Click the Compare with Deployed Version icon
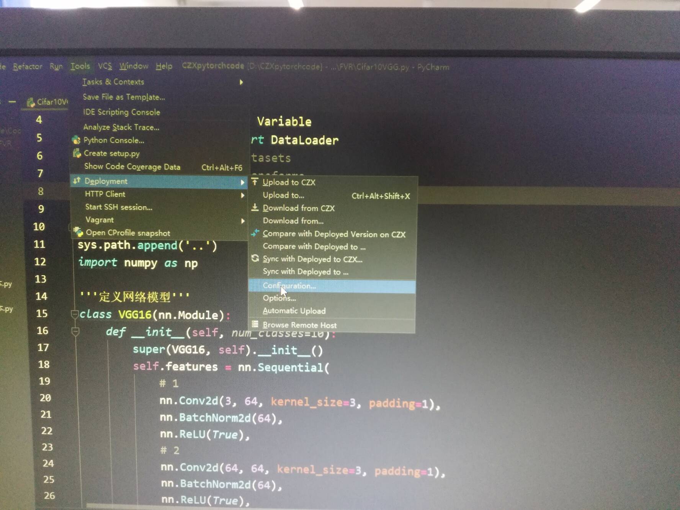Viewport: 680px width, 510px height. pyautogui.click(x=255, y=233)
